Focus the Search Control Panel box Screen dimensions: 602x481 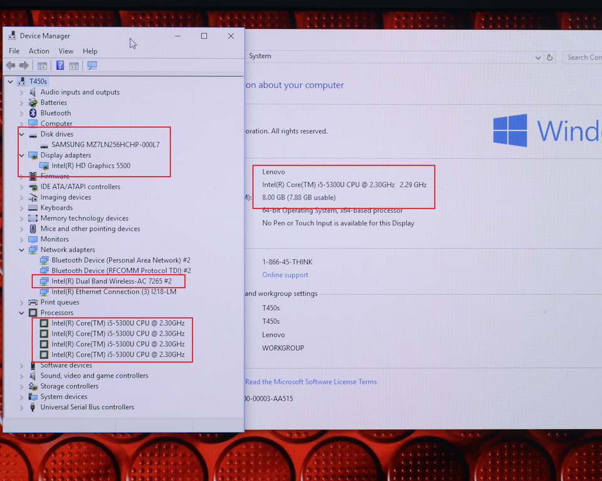click(583, 58)
